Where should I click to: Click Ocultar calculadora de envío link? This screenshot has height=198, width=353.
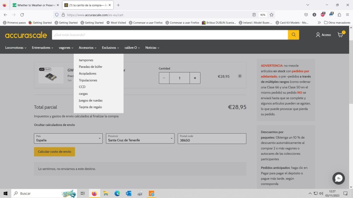(x=54, y=125)
